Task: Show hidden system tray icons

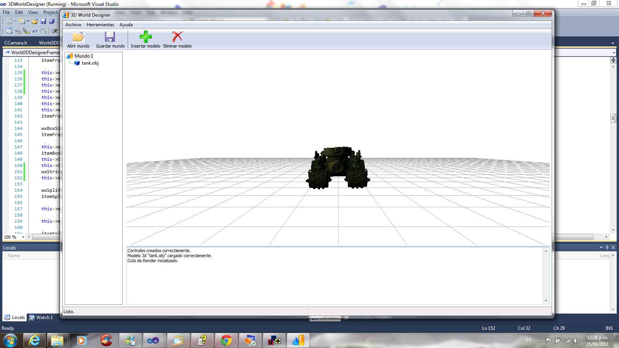Action: click(539, 341)
